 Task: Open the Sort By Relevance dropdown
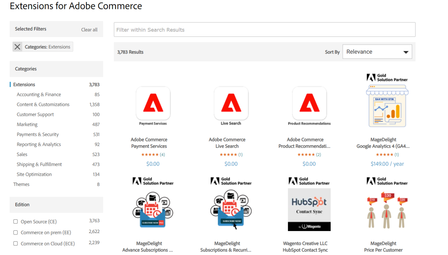point(377,52)
